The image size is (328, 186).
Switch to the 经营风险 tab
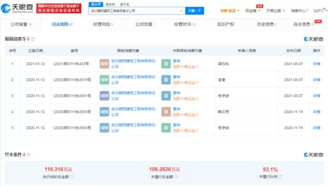[103, 25]
